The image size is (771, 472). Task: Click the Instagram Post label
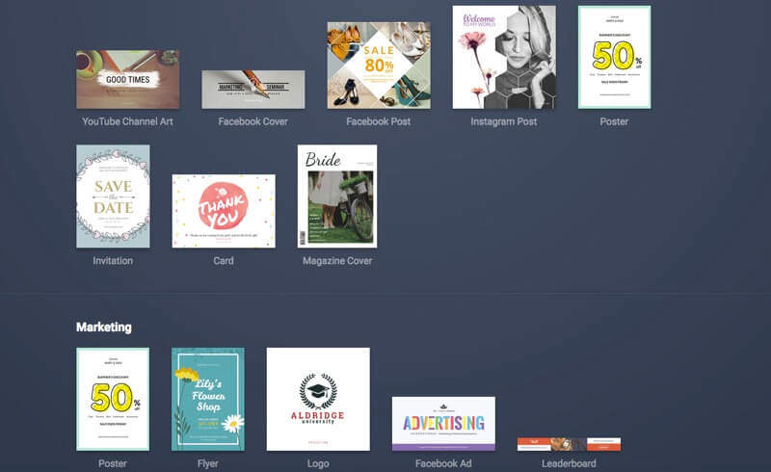click(503, 121)
